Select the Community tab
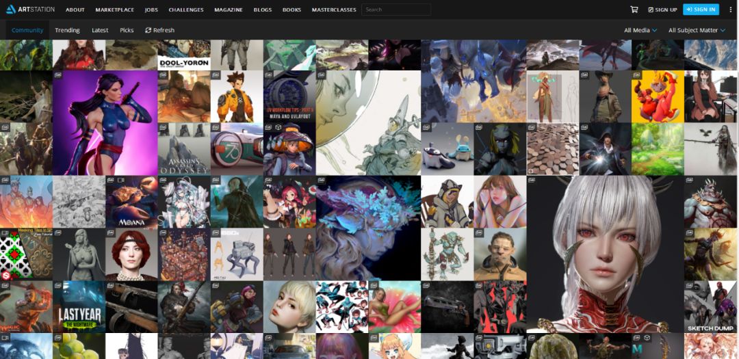The image size is (739, 359). pos(27,30)
